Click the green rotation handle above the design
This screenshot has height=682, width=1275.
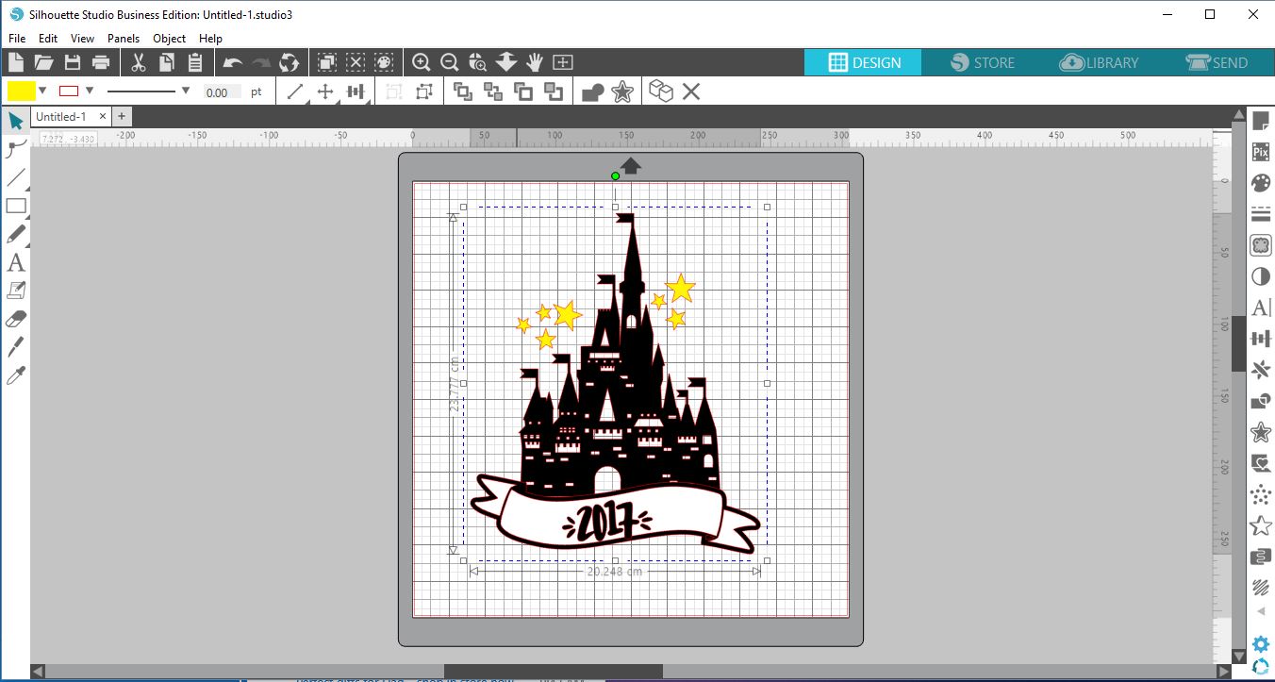616,175
